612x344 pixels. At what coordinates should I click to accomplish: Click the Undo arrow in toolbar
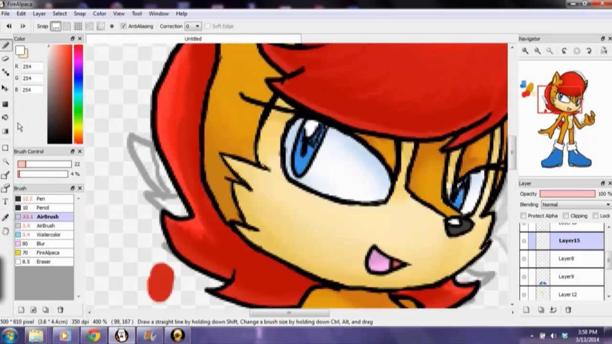pos(9,26)
